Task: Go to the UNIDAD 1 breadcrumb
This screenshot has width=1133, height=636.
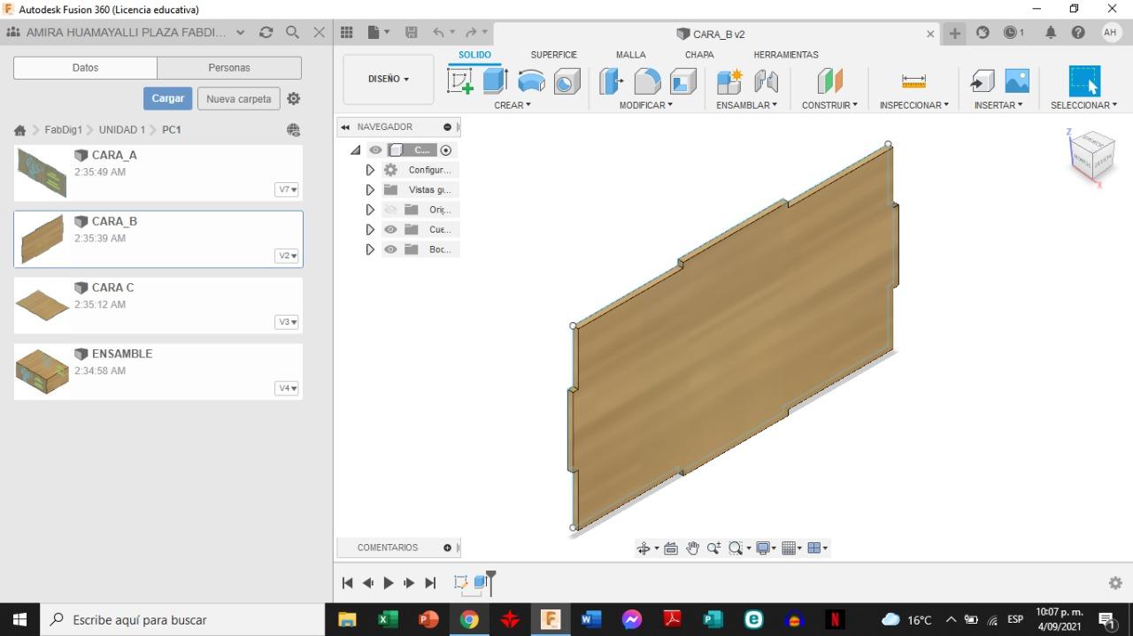Action: 122,130
